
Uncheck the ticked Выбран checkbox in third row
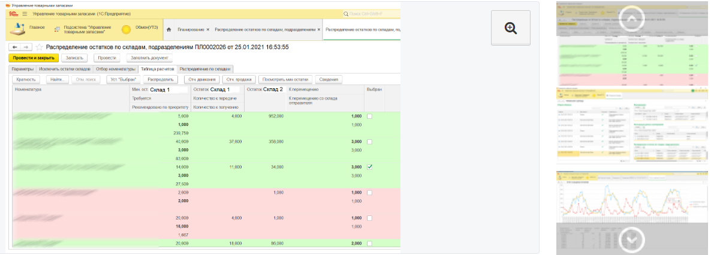369,167
